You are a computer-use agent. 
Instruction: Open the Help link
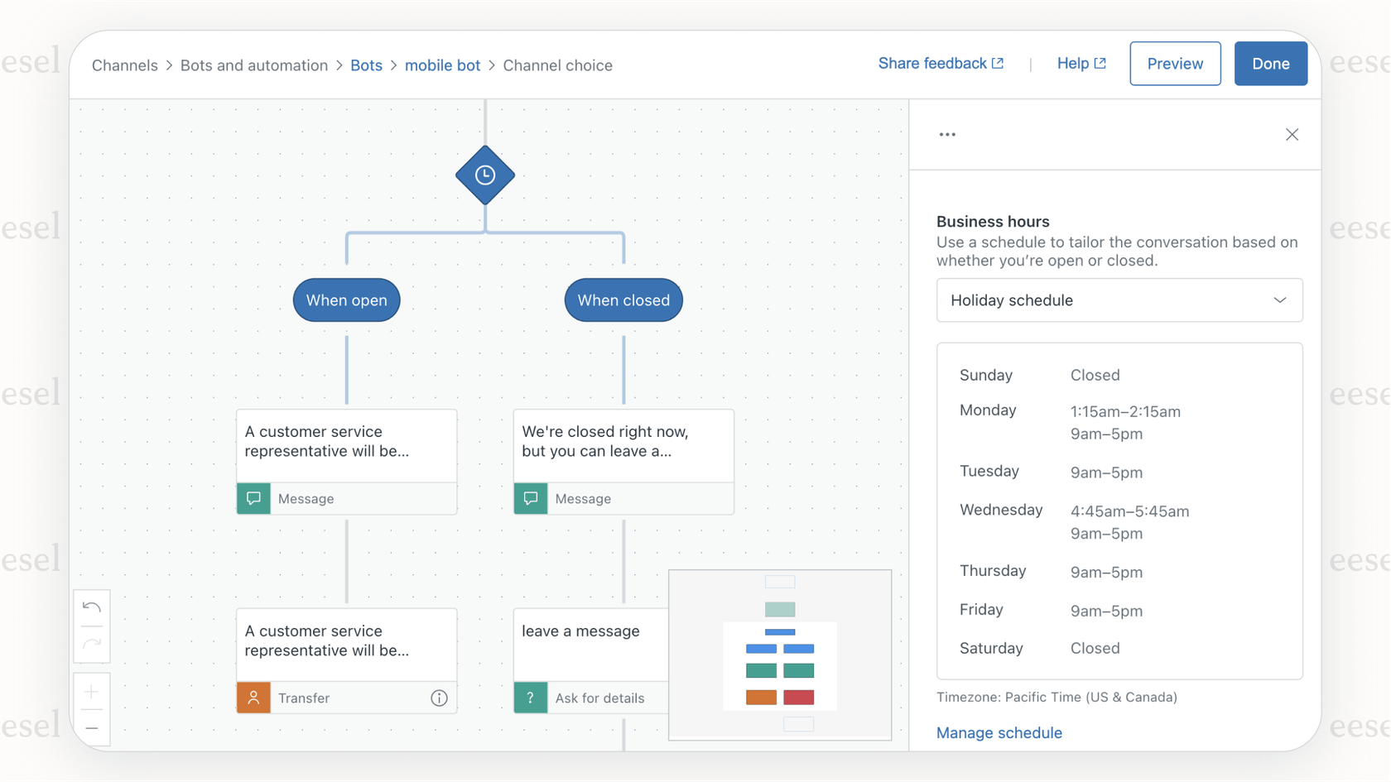(1081, 63)
